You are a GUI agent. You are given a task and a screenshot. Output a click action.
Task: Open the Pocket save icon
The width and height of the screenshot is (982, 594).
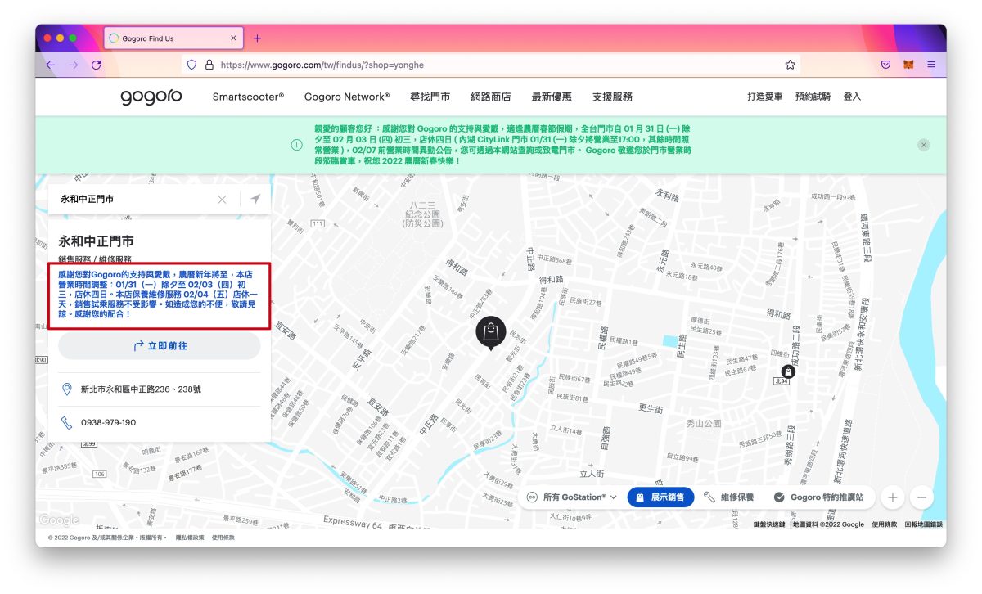(885, 65)
